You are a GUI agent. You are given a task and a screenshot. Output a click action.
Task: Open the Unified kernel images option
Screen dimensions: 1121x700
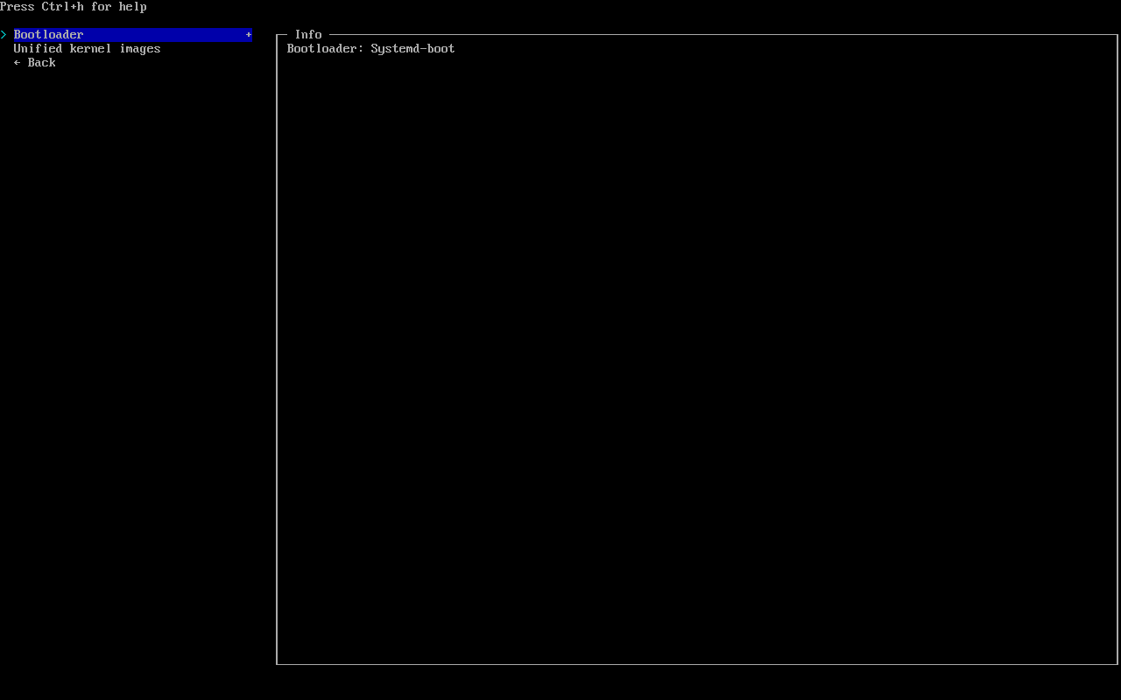[x=87, y=49]
